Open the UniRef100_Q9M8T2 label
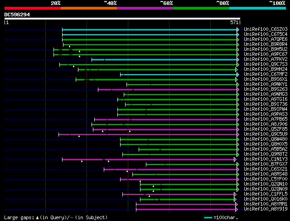Viewport: 290px width, 221px height. tap(266, 154)
